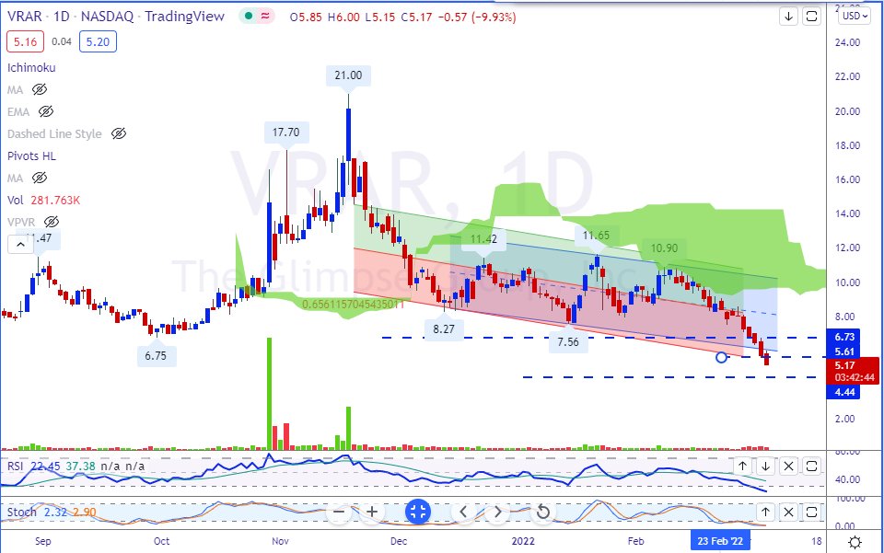Click the 7.56 pivot low label
This screenshot has height=553, width=884.
click(x=568, y=342)
